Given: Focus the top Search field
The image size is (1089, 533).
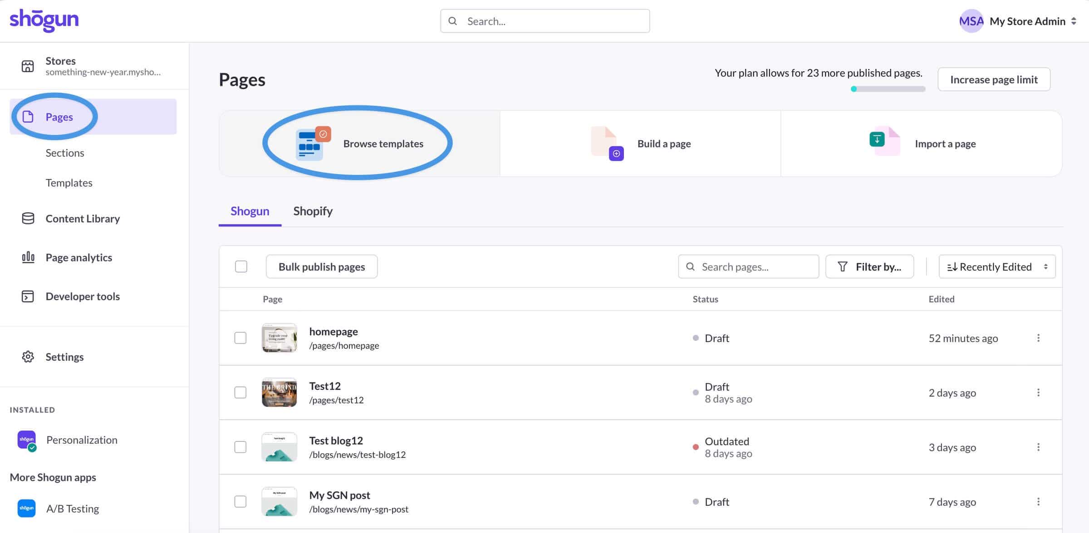Looking at the screenshot, I should coord(545,21).
